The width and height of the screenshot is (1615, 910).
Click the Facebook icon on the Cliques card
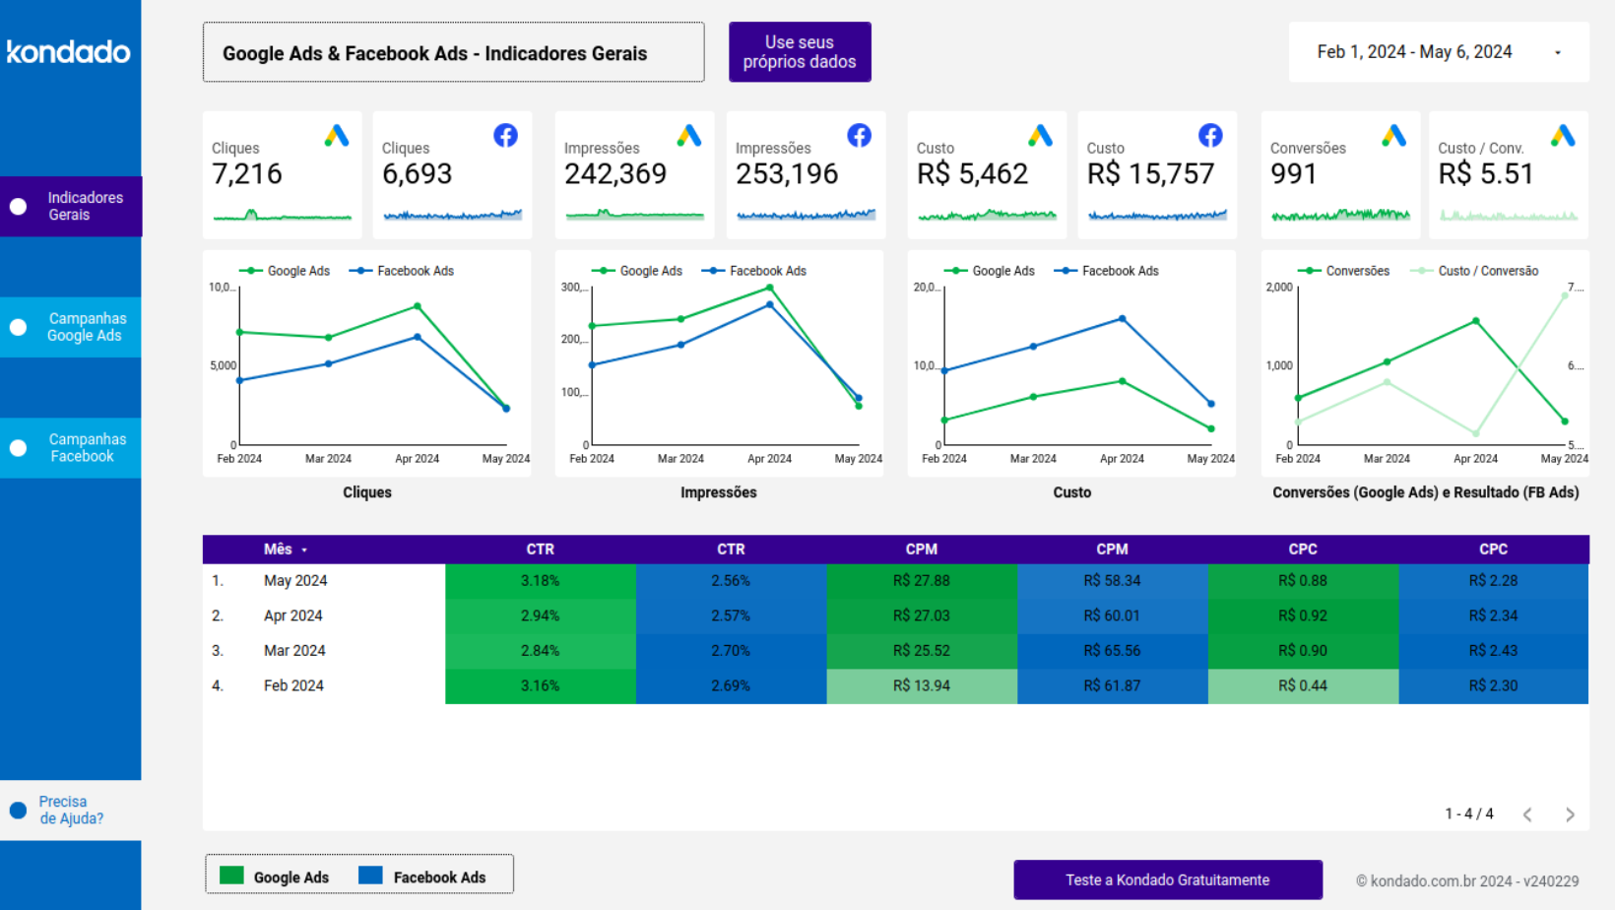pyautogui.click(x=505, y=135)
